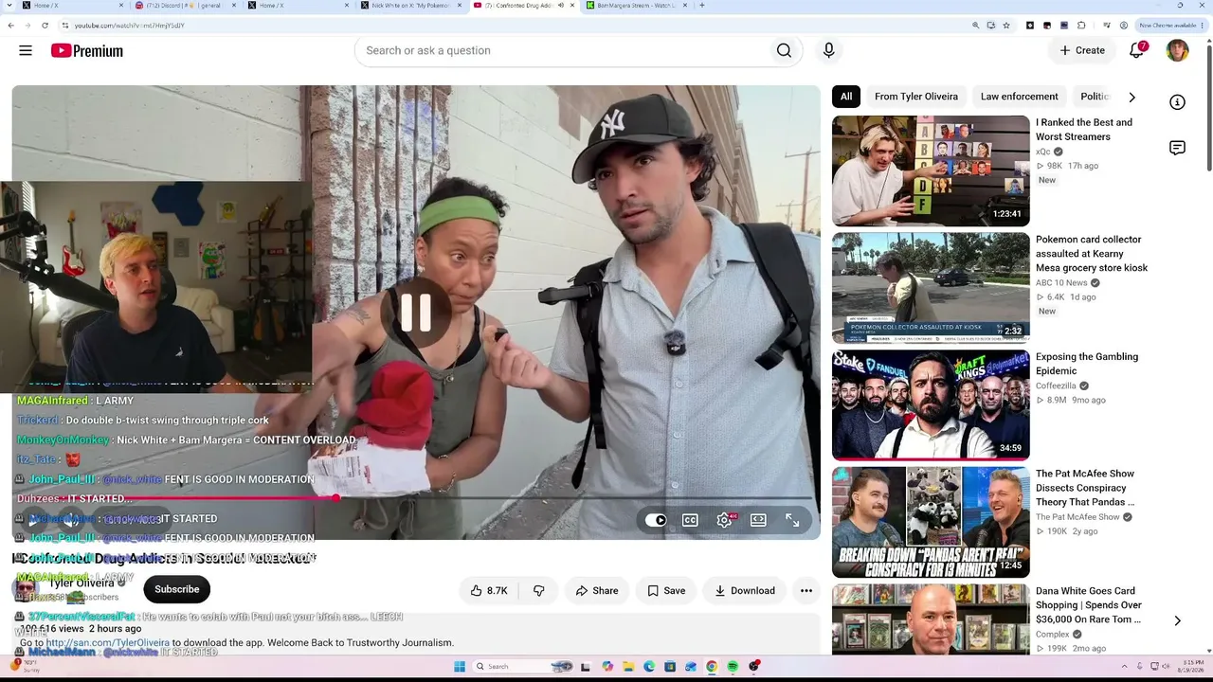Open the video info panel icon
Screen dimensions: 1213x682
[x=1177, y=102]
